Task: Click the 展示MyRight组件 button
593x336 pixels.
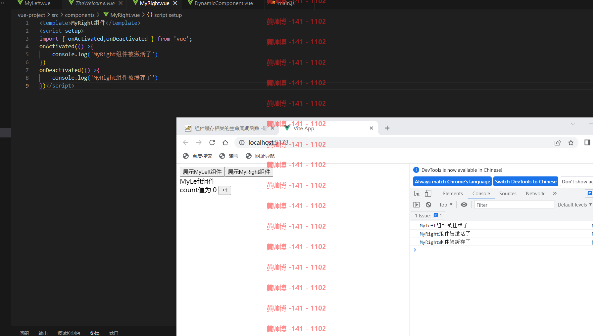Action: click(249, 172)
